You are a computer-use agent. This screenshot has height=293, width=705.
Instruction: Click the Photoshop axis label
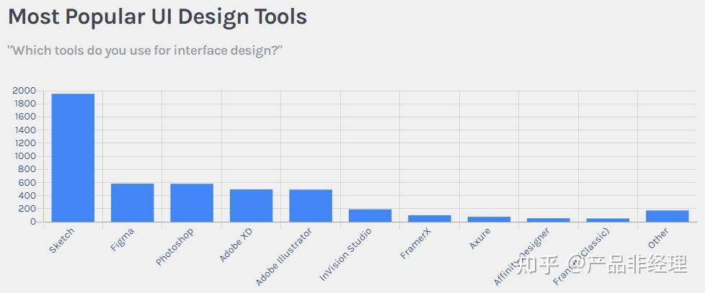click(x=174, y=247)
